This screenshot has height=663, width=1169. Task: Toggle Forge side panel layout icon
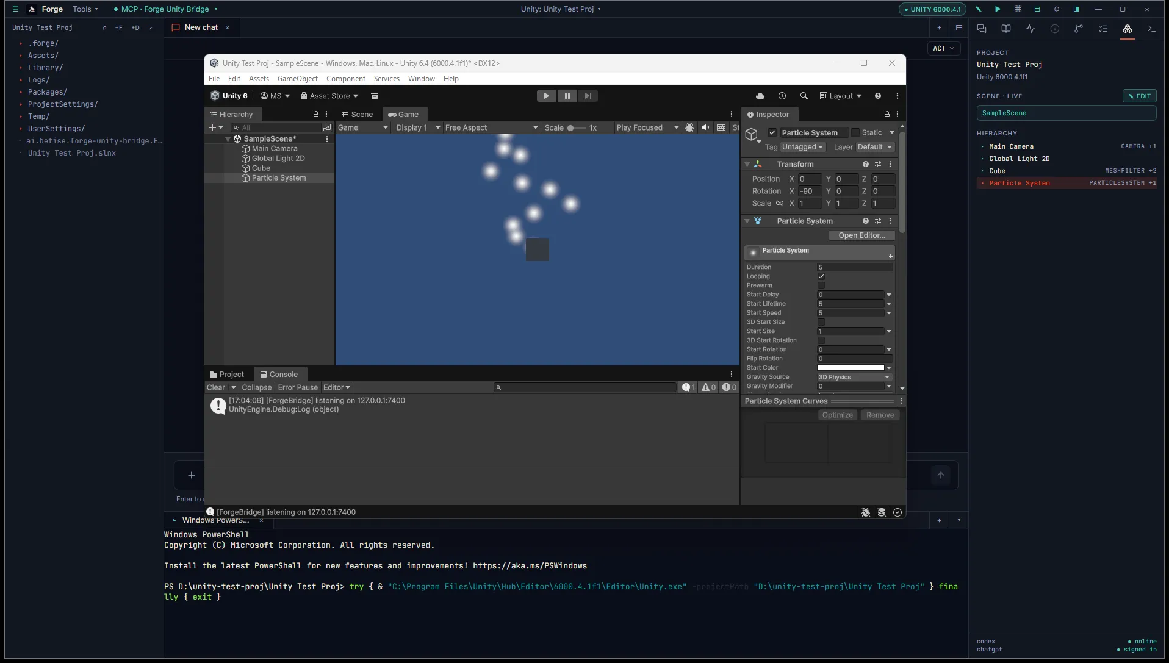(1076, 9)
